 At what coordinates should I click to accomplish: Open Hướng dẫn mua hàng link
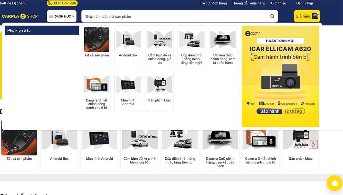[249, 3]
